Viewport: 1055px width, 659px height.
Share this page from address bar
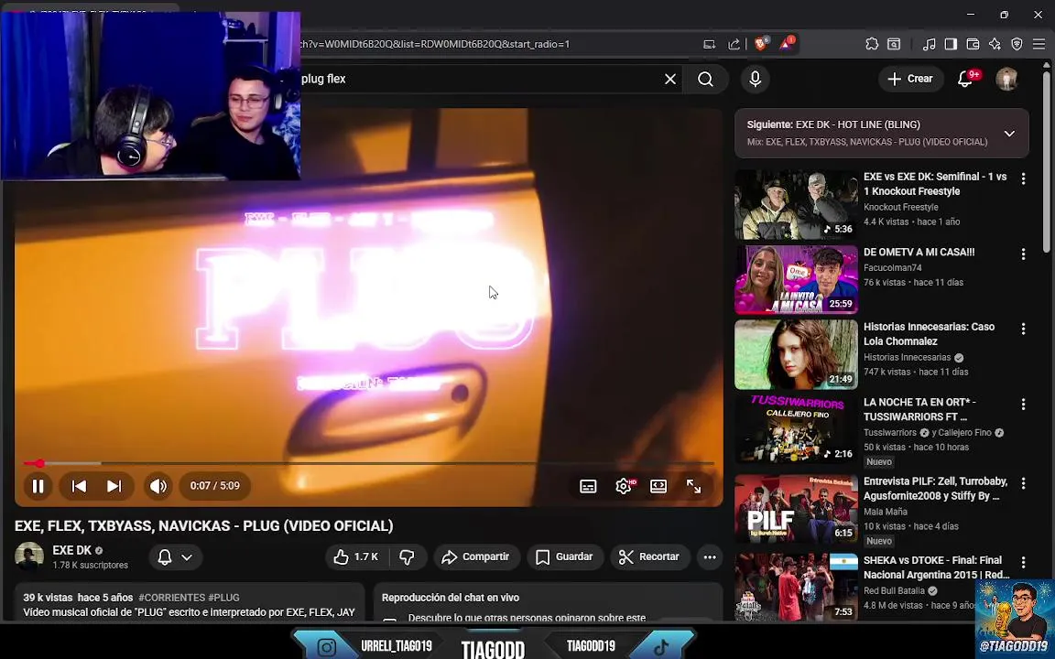pyautogui.click(x=734, y=44)
